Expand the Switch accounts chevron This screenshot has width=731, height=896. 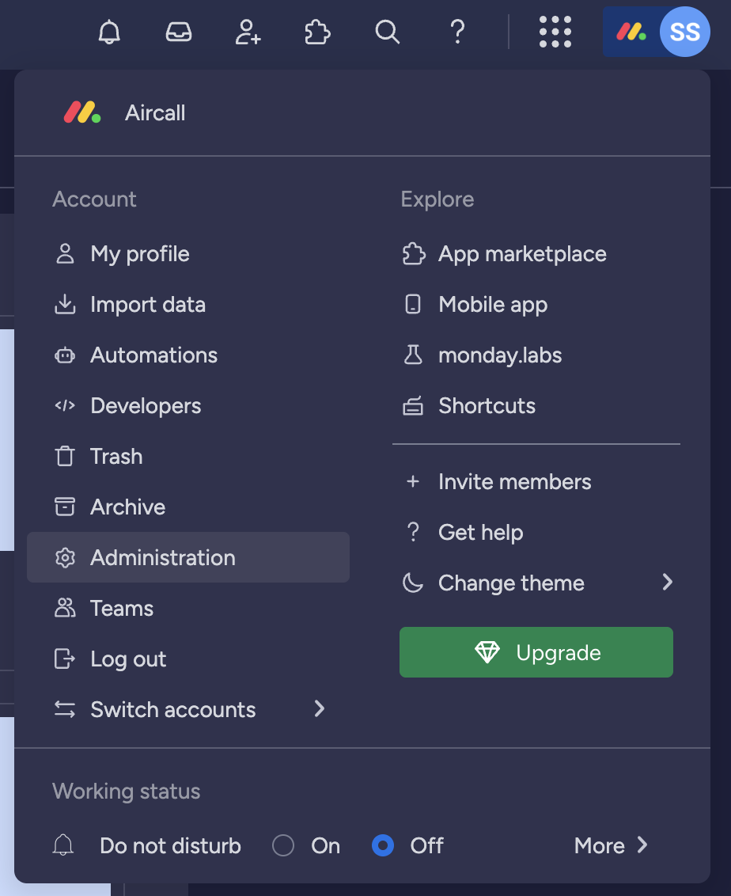[x=320, y=709]
